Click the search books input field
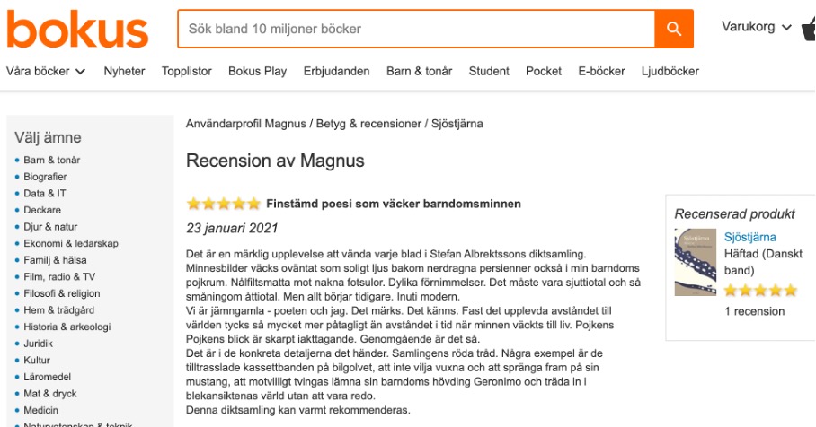816x427 pixels. tap(416, 29)
